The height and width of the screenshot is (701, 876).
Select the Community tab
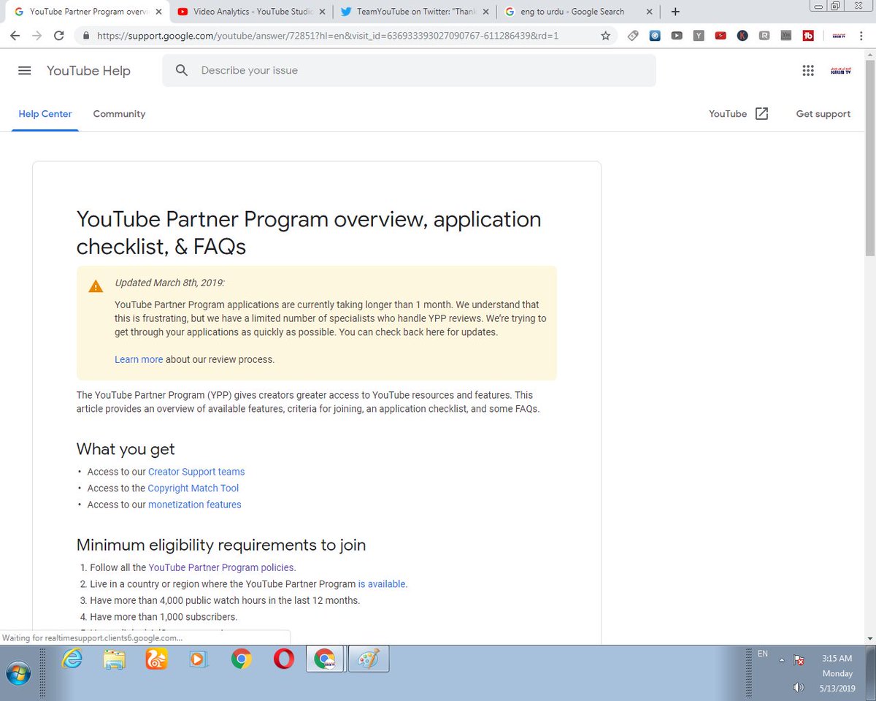click(119, 114)
